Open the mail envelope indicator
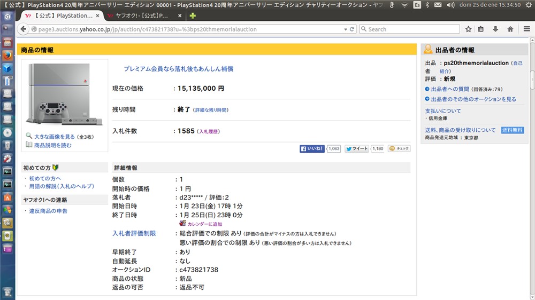 pos(438,5)
